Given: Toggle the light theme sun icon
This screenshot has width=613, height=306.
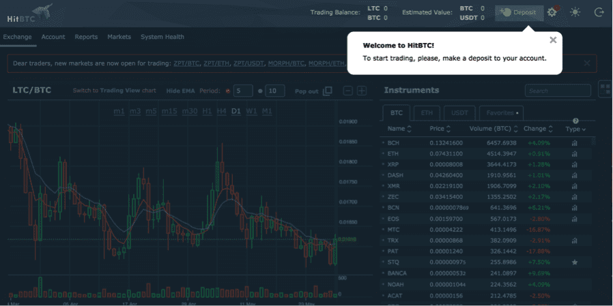Looking at the screenshot, I should pos(575,12).
